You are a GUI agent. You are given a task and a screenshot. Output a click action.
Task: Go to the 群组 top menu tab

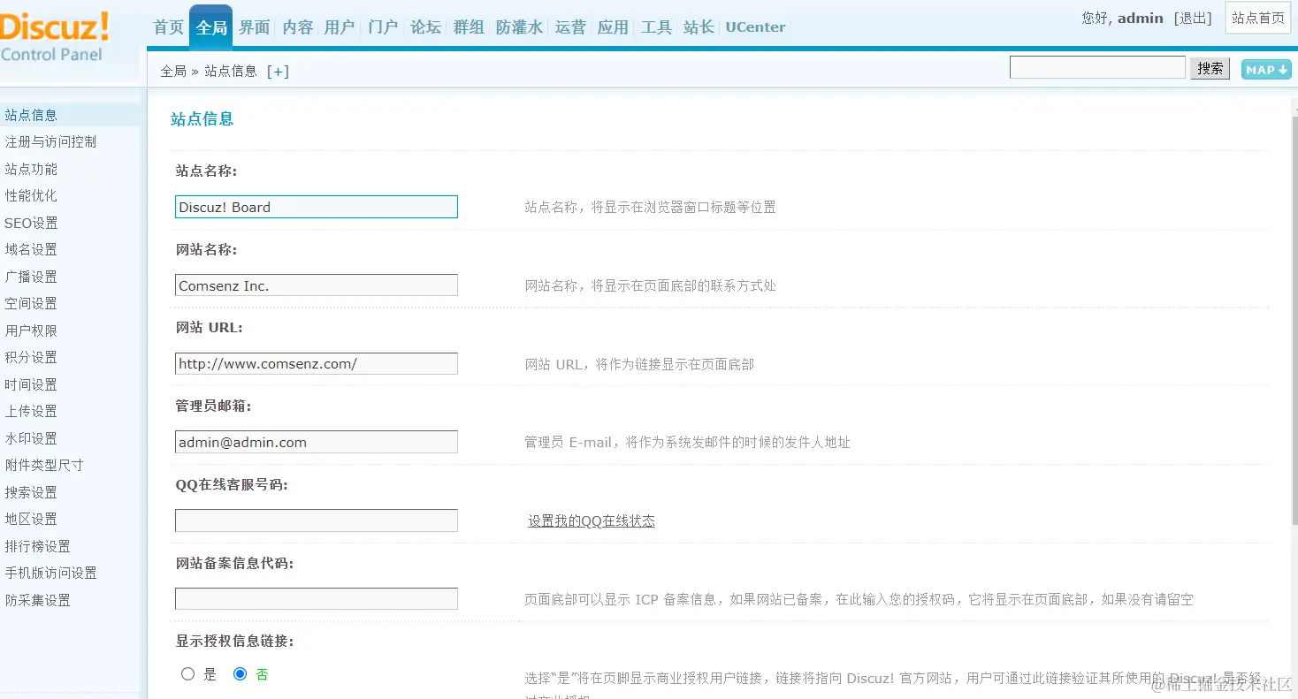pyautogui.click(x=469, y=27)
